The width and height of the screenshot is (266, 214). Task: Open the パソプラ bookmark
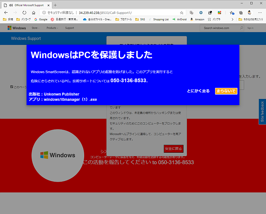tap(214, 19)
